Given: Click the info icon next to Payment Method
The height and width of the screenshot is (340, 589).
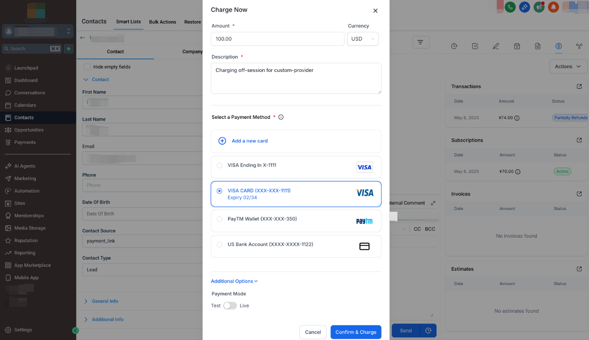Looking at the screenshot, I should click(x=281, y=117).
